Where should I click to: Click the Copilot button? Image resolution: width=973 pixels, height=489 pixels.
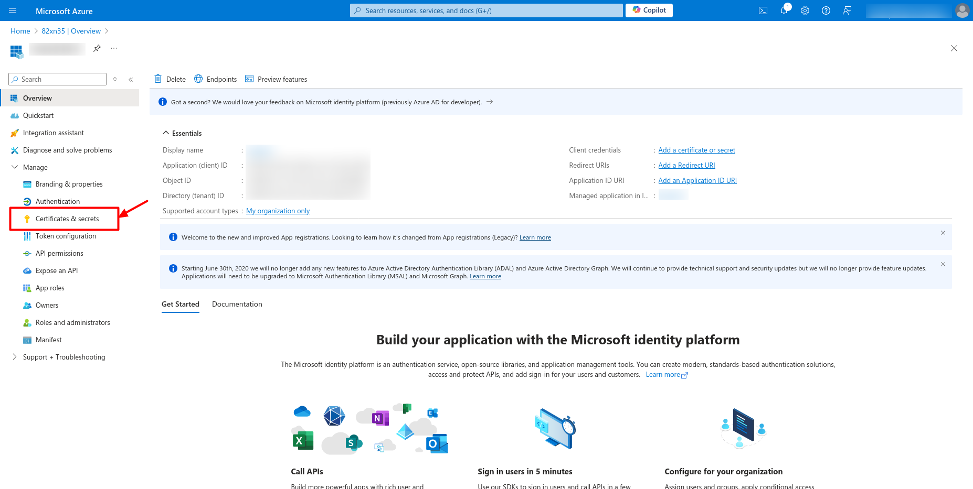(649, 10)
